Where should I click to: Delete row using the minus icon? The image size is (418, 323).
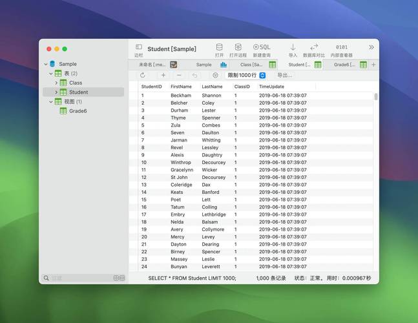point(179,75)
